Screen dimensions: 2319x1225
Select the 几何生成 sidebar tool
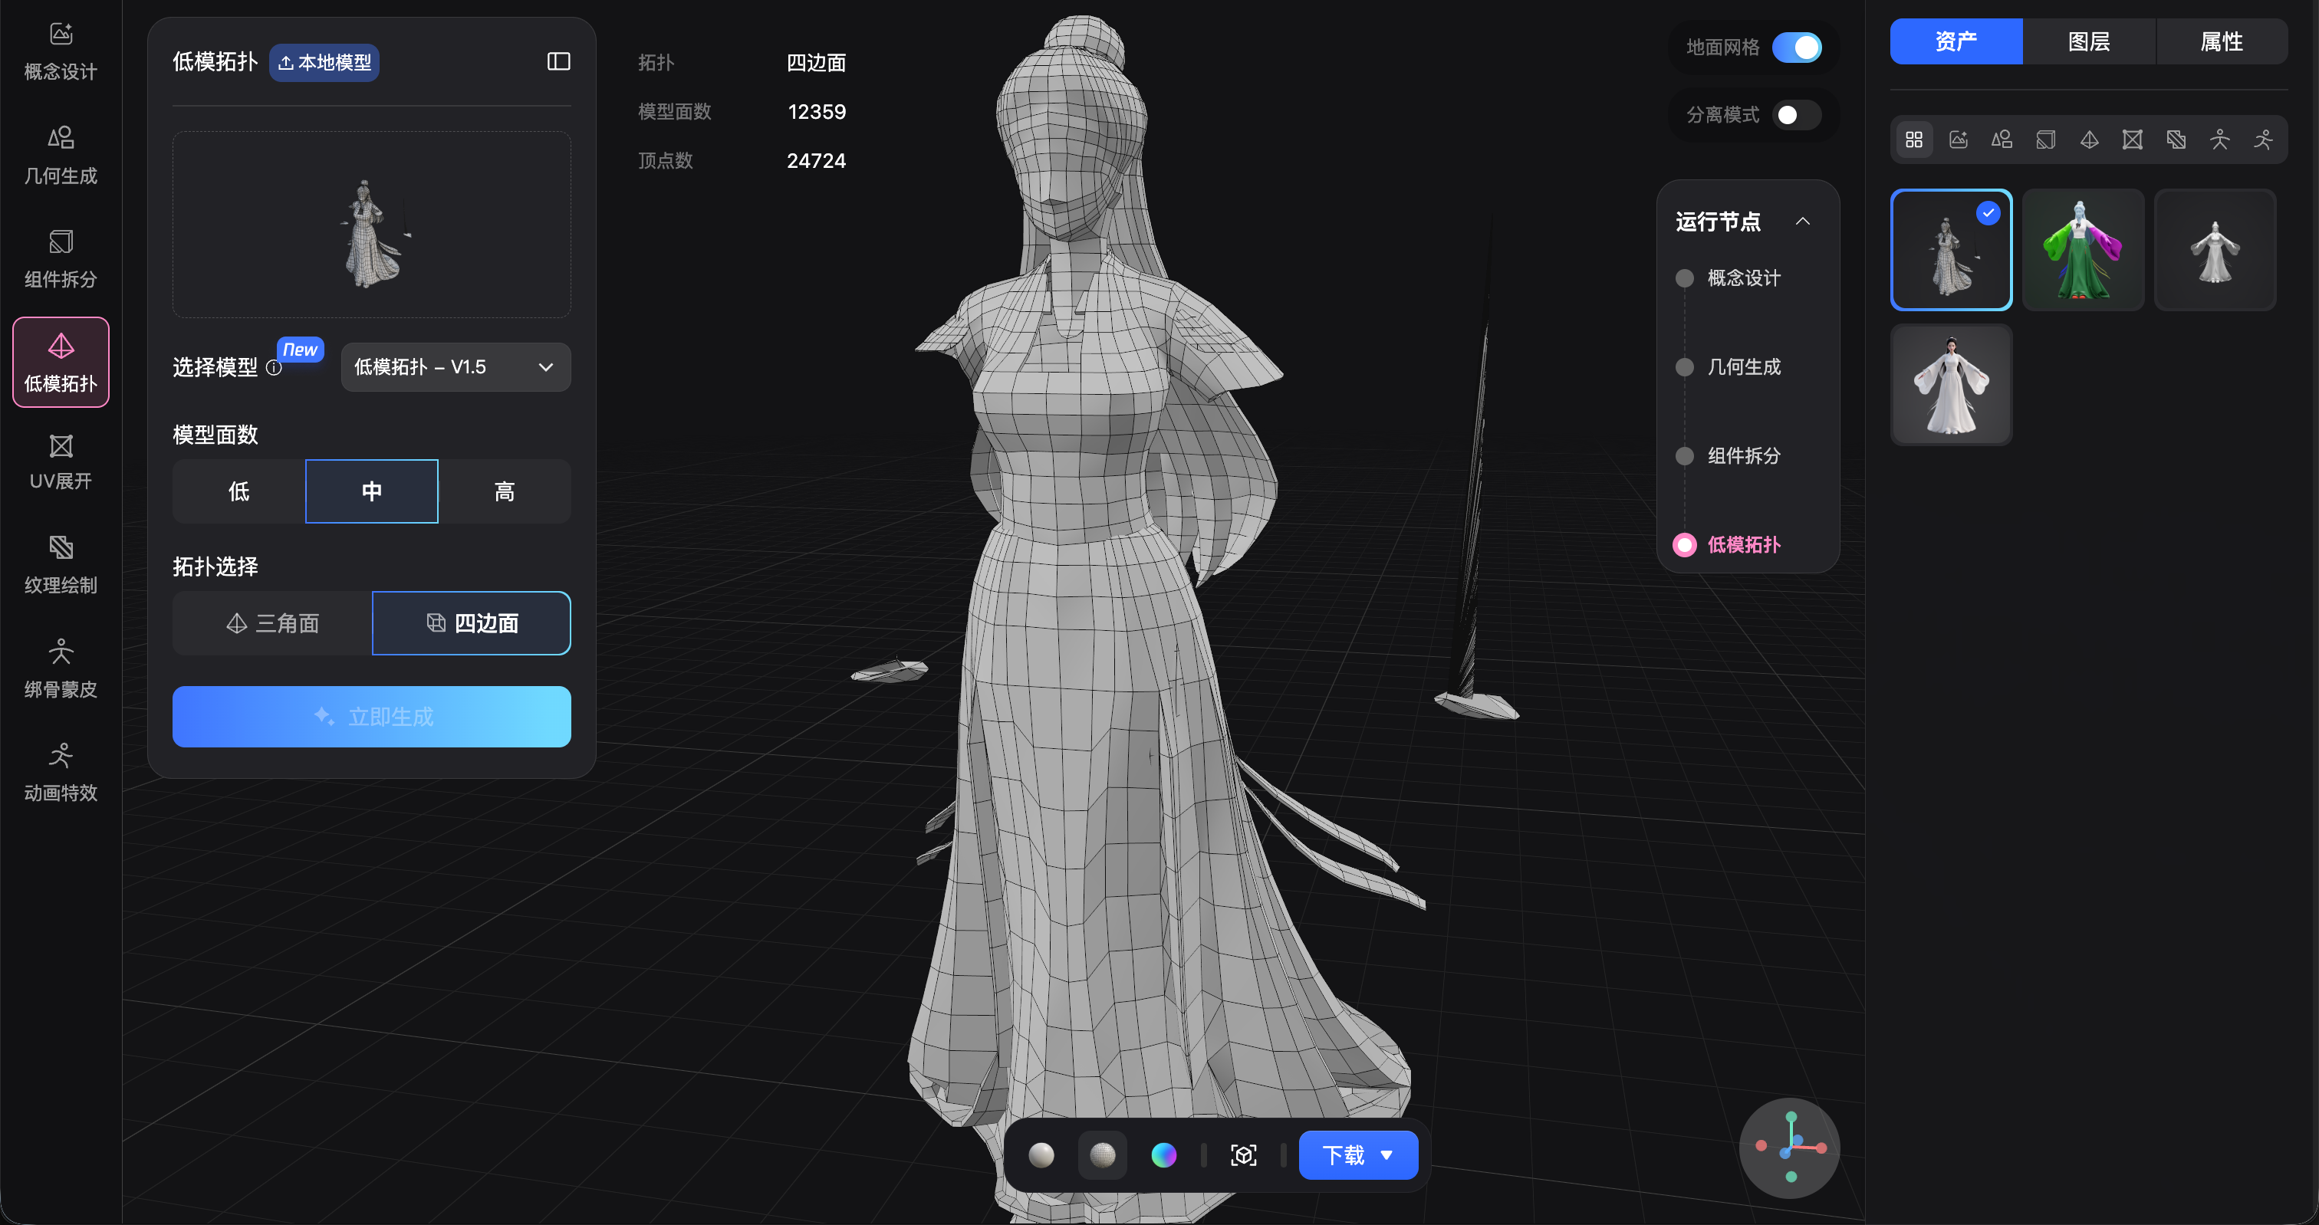[61, 155]
